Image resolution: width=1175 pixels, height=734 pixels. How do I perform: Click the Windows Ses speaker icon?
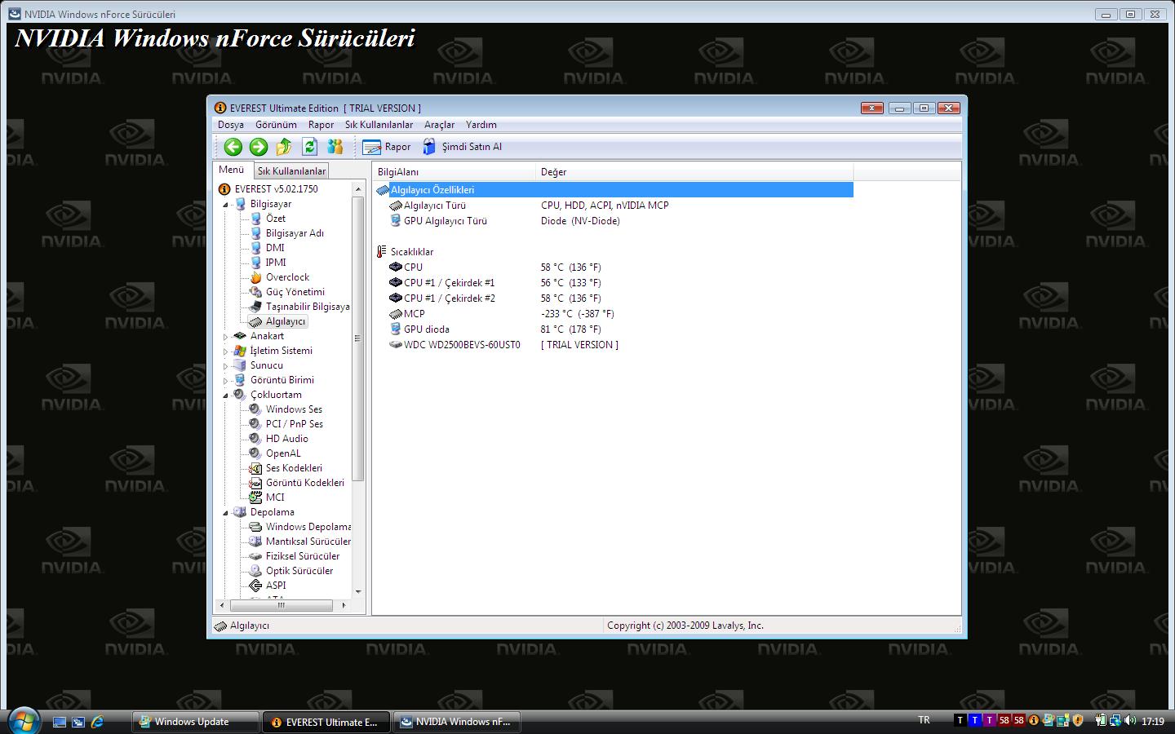(255, 409)
